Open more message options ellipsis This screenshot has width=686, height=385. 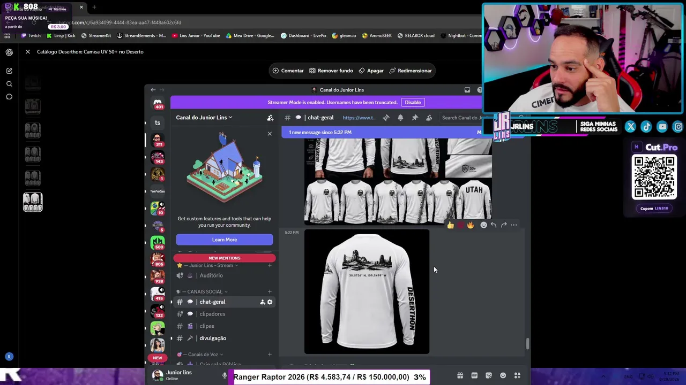514,225
